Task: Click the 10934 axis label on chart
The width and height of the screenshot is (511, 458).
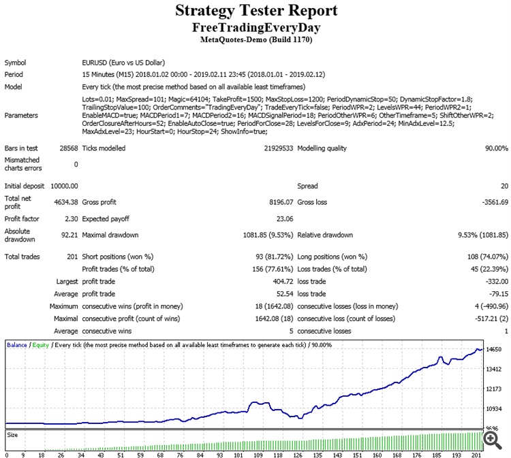Action: pos(494,409)
